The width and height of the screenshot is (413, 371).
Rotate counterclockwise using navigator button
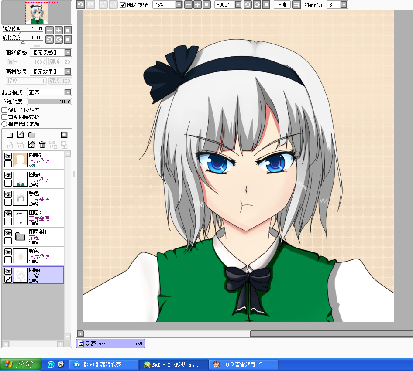(49, 39)
